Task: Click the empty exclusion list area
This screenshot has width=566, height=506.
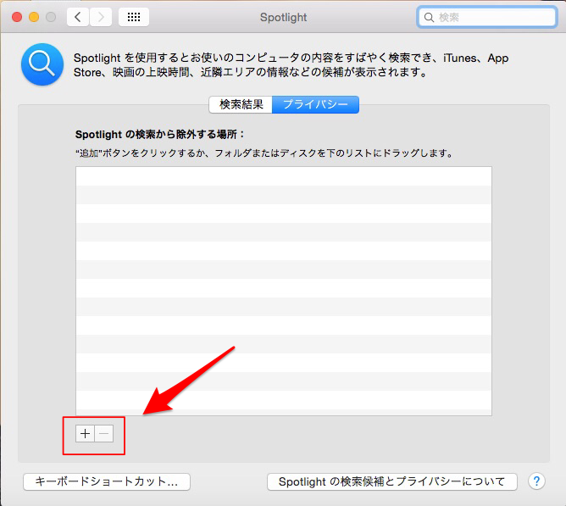Action: (x=284, y=291)
